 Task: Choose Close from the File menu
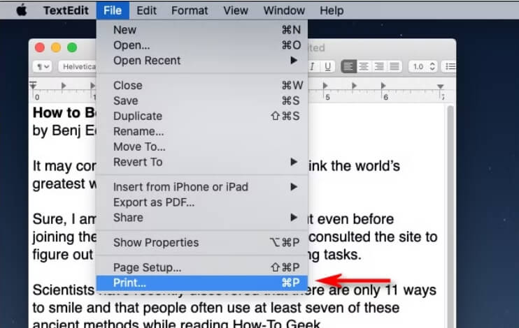202,85
